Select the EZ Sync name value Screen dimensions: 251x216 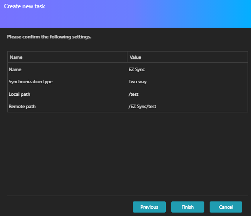[x=137, y=70]
